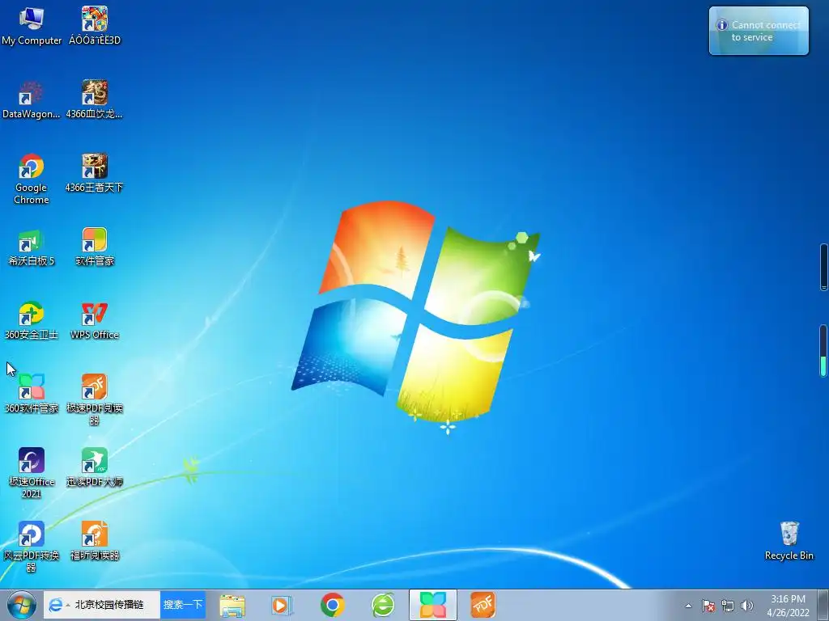Show hidden system tray icons

click(x=688, y=606)
